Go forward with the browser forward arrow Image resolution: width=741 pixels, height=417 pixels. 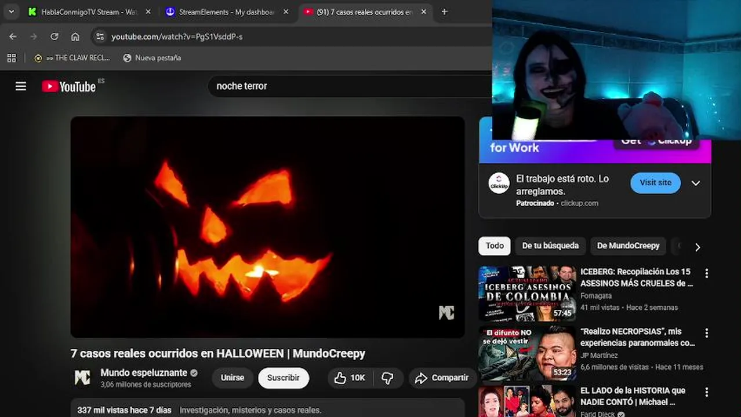click(34, 36)
